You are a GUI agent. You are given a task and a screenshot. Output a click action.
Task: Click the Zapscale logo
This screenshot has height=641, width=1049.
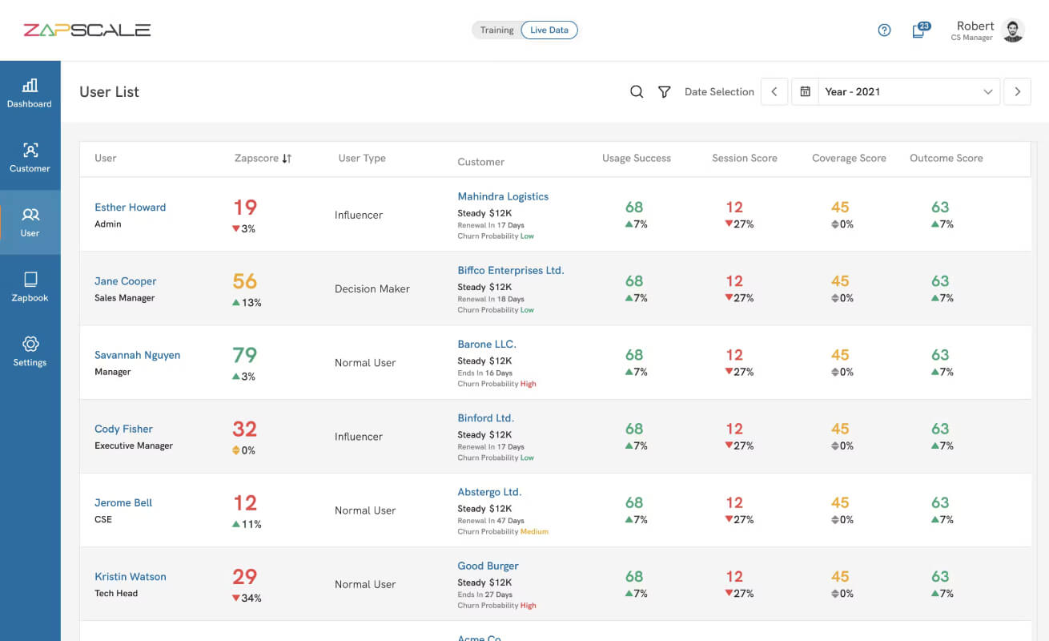pyautogui.click(x=86, y=30)
